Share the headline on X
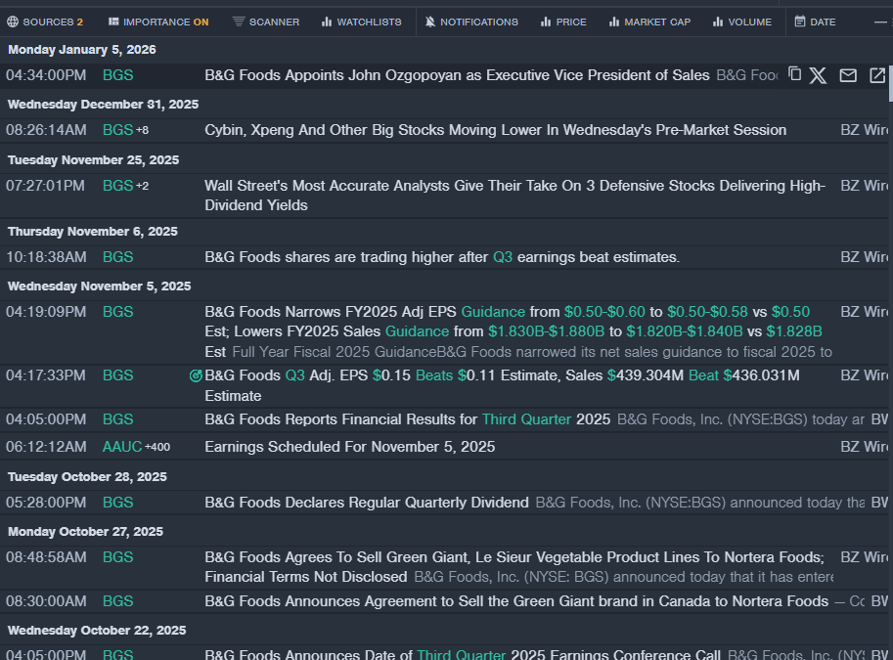Image resolution: width=893 pixels, height=660 pixels. tap(819, 75)
